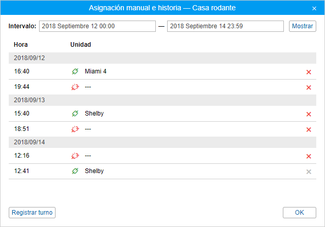The image size is (325, 227).
Task: Click the red unassign icon at 18:51
Action: click(75, 129)
